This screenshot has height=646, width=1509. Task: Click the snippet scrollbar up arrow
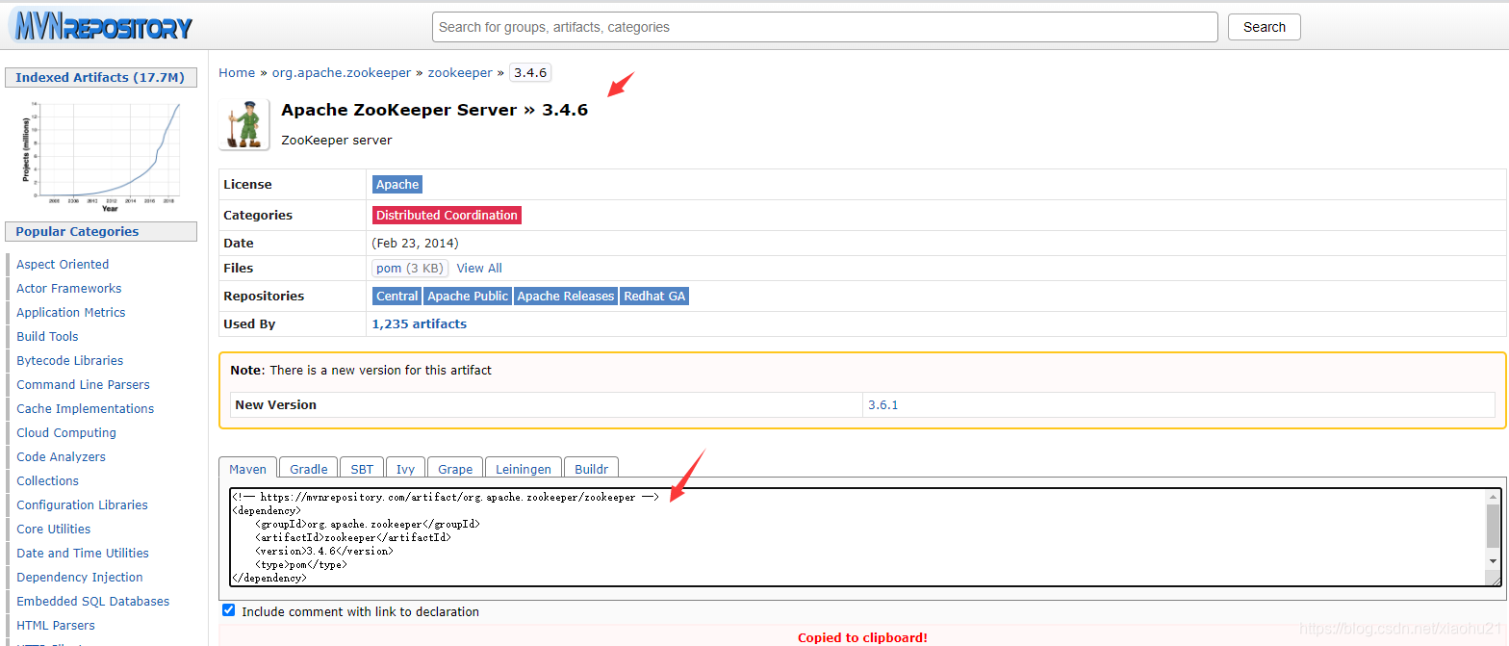click(1494, 496)
